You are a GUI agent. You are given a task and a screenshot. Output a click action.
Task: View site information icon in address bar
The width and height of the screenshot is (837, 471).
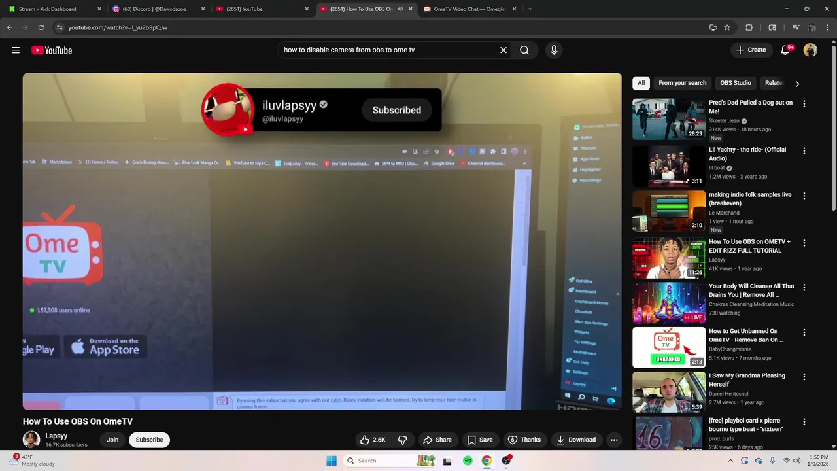[x=60, y=27]
